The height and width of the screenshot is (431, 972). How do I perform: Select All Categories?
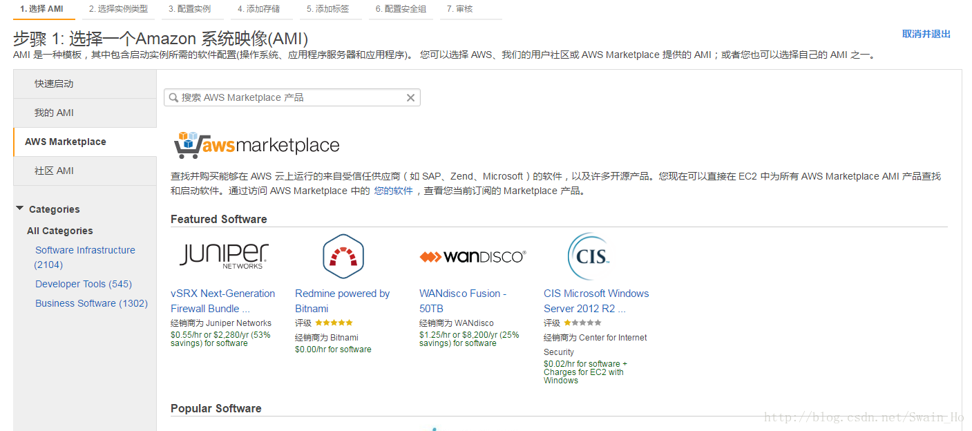(59, 231)
